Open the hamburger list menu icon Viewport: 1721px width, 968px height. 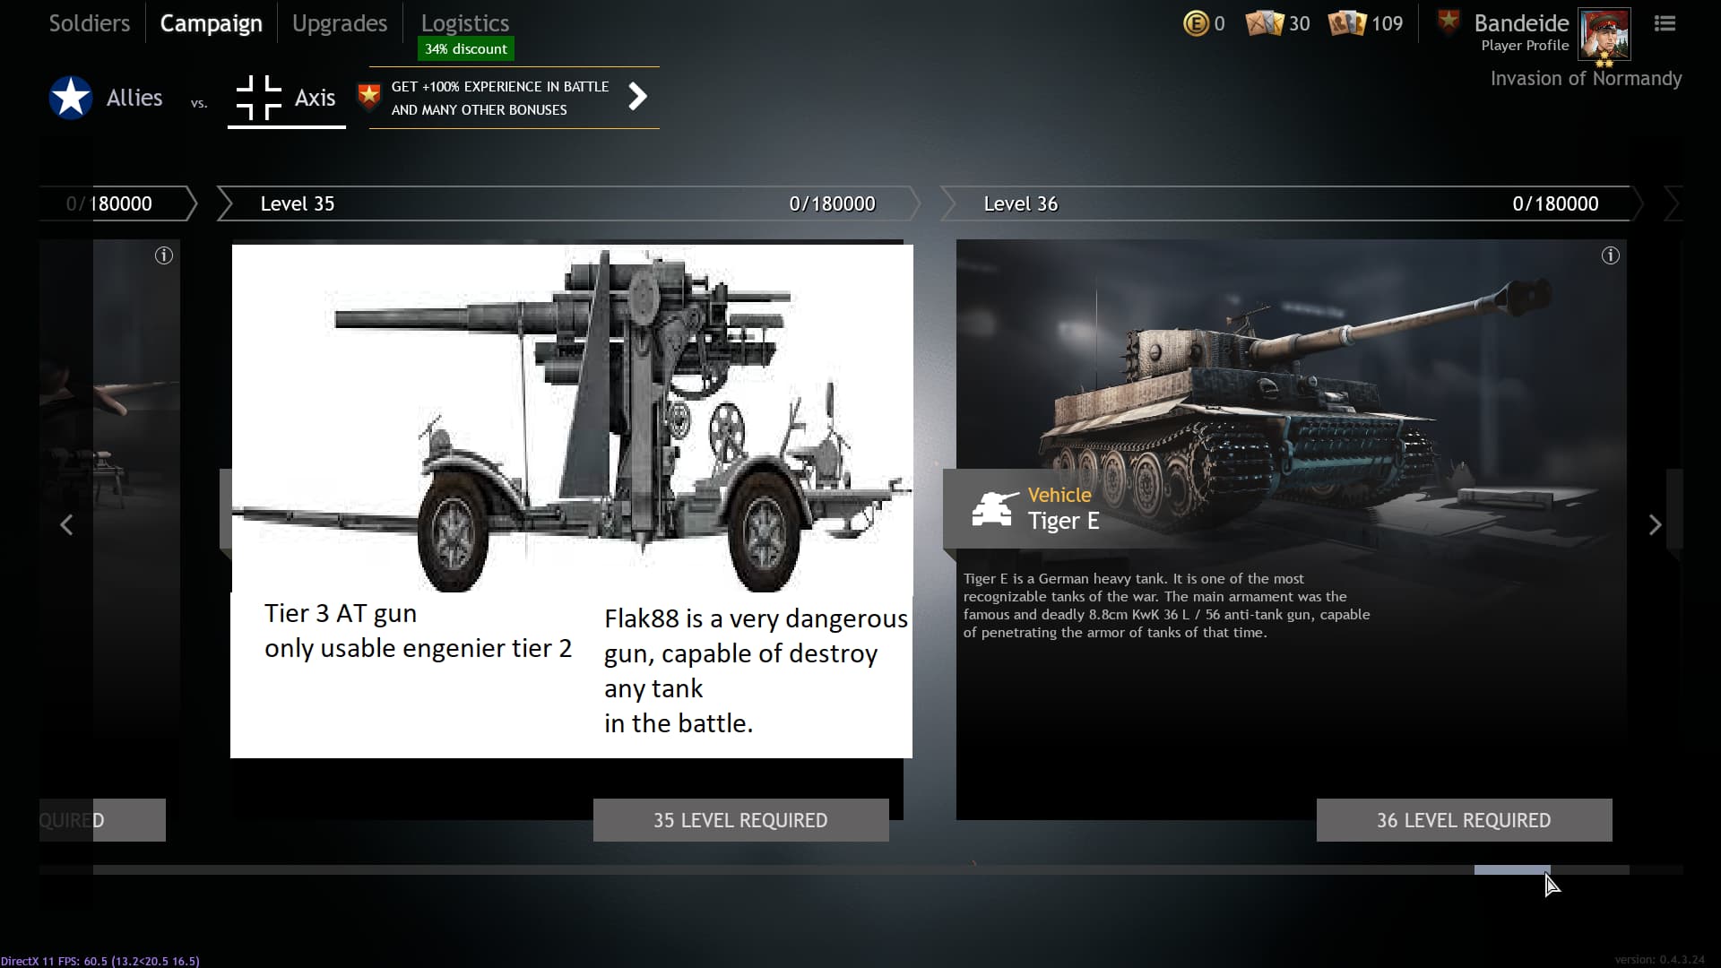(x=1665, y=23)
